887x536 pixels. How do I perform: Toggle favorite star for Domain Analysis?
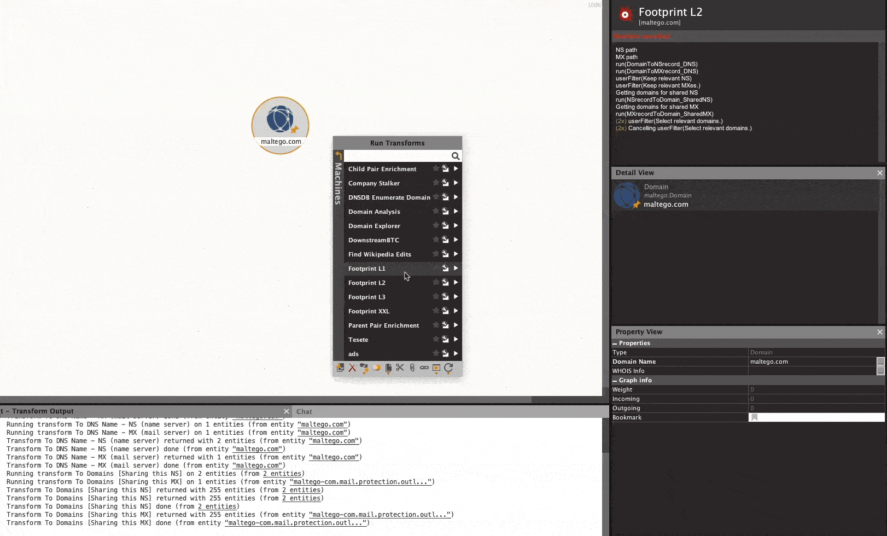[x=436, y=212]
